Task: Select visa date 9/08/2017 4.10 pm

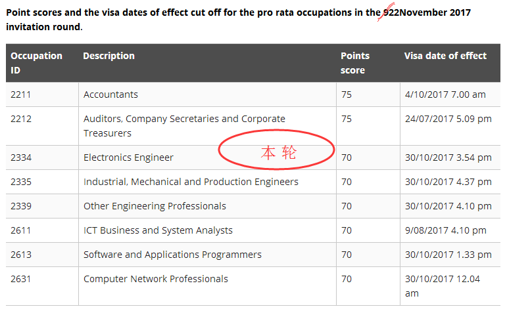Action: point(446,230)
